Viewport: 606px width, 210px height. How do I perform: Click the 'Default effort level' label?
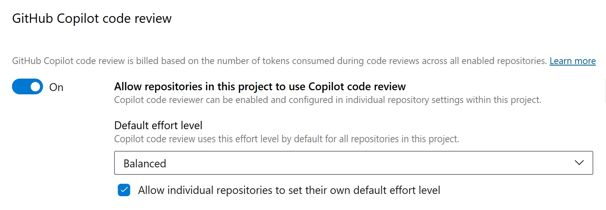pos(158,125)
